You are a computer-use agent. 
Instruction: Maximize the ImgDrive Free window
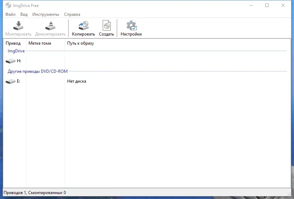click(x=267, y=5)
